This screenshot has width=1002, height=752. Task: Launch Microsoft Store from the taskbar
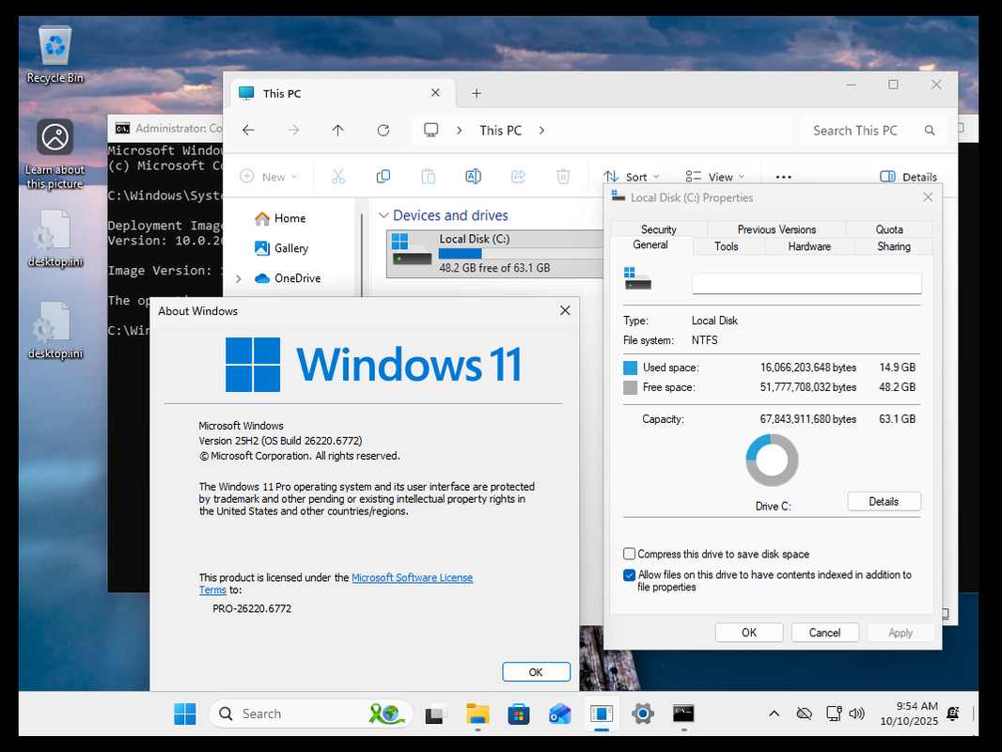tap(518, 713)
